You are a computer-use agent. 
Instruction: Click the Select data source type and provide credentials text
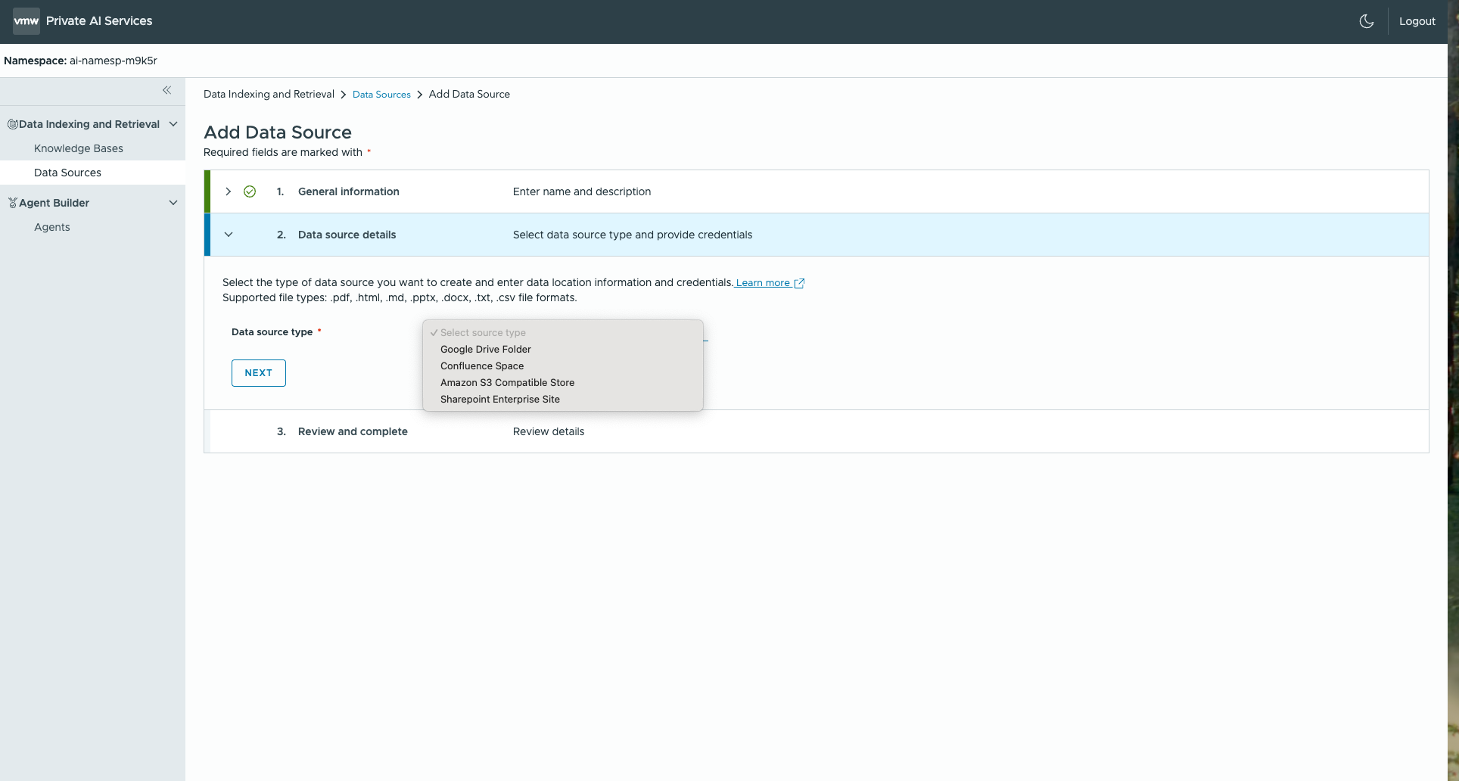(633, 235)
